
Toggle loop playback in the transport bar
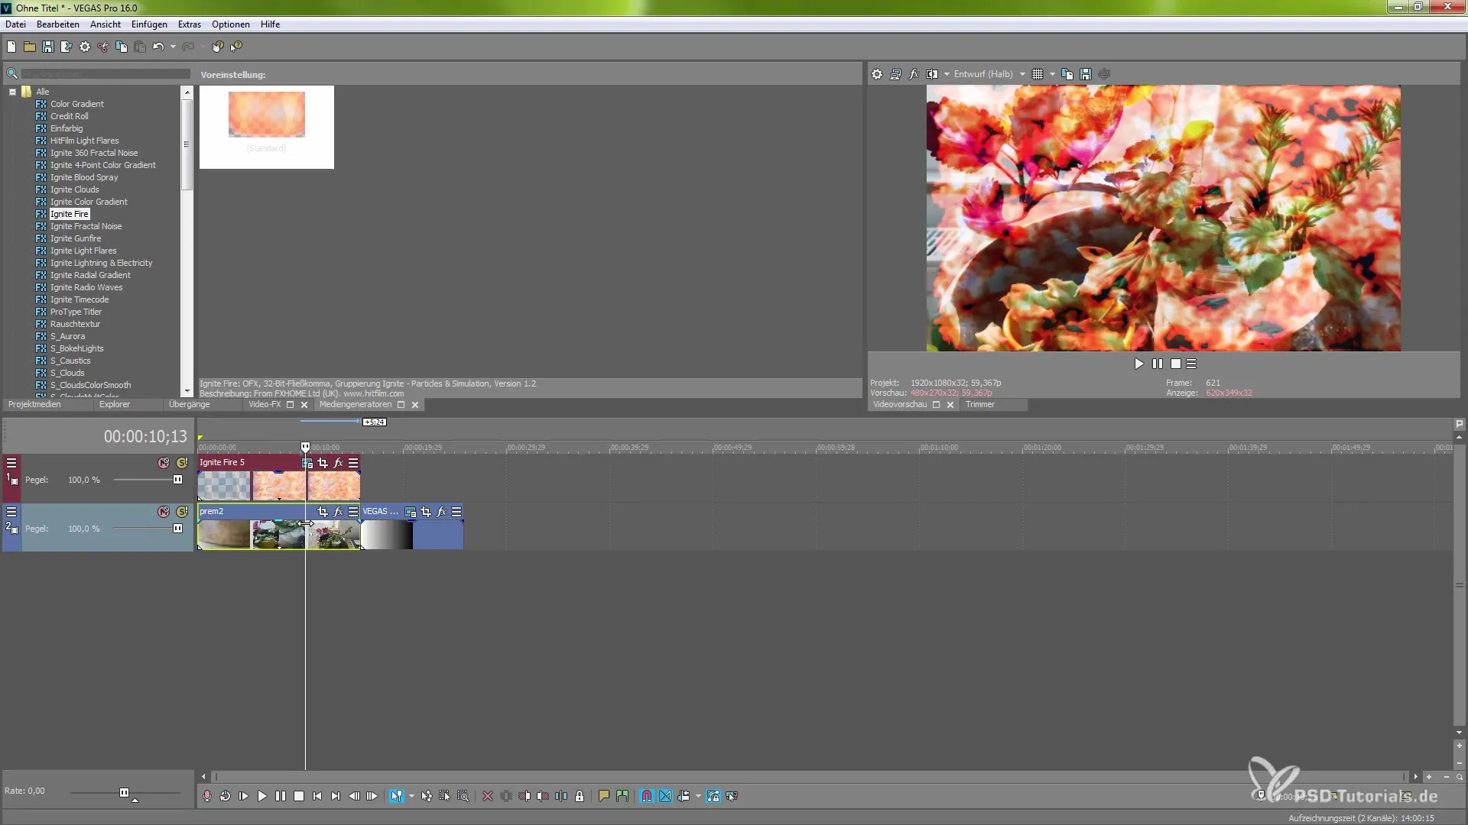[x=225, y=796]
